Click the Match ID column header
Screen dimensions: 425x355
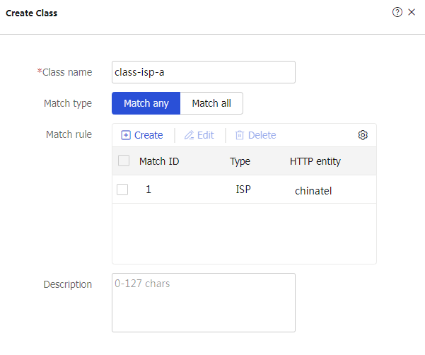pos(159,161)
